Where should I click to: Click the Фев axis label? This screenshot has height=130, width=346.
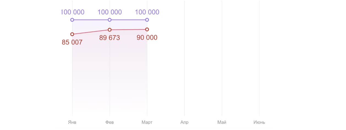coord(109,122)
